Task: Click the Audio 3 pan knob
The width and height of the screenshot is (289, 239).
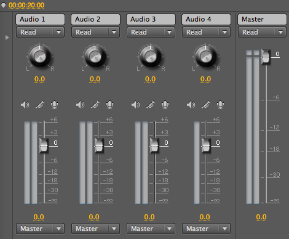Action: click(x=151, y=56)
